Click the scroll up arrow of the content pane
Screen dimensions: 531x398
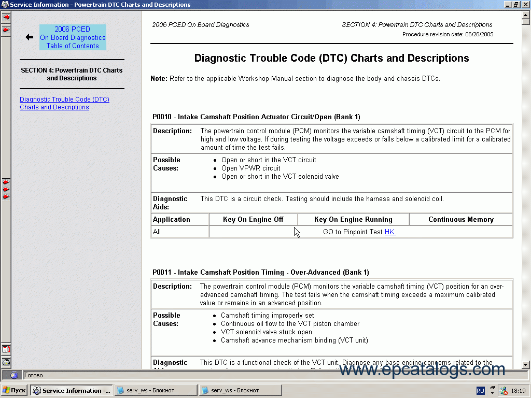pyautogui.click(x=526, y=15)
